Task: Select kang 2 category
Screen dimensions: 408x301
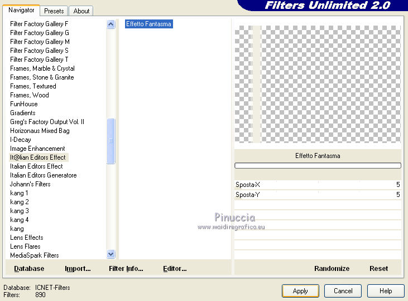Action: point(20,202)
